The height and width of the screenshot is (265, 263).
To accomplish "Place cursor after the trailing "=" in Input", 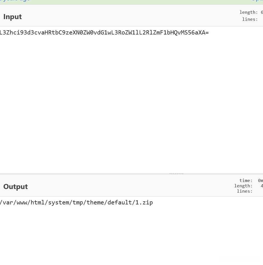I will 209,33.
